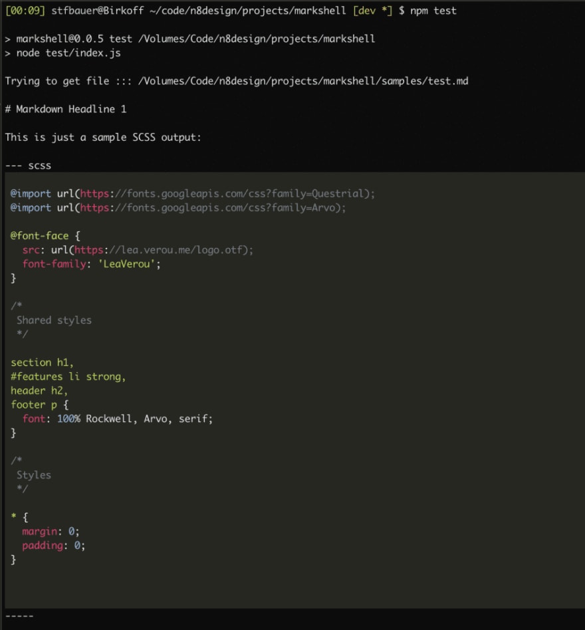The width and height of the screenshot is (585, 630).
Task: Click the 'padding: 0;' declaration
Action: 54,545
